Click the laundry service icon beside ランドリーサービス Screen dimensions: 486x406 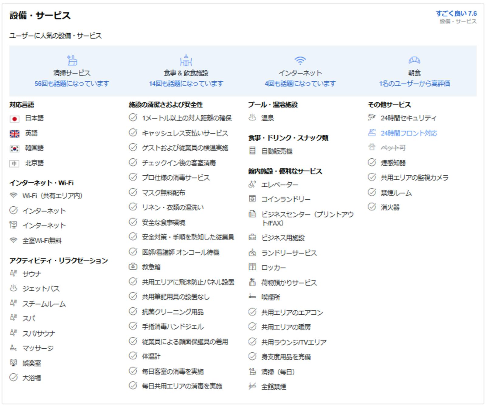pos(252,252)
